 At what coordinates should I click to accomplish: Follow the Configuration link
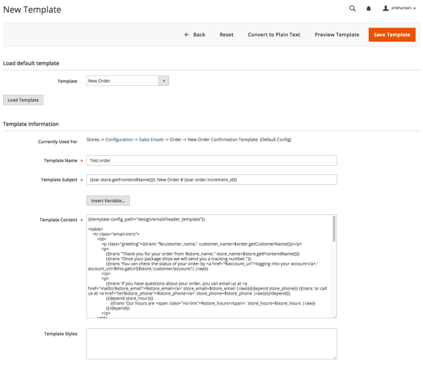coord(119,140)
